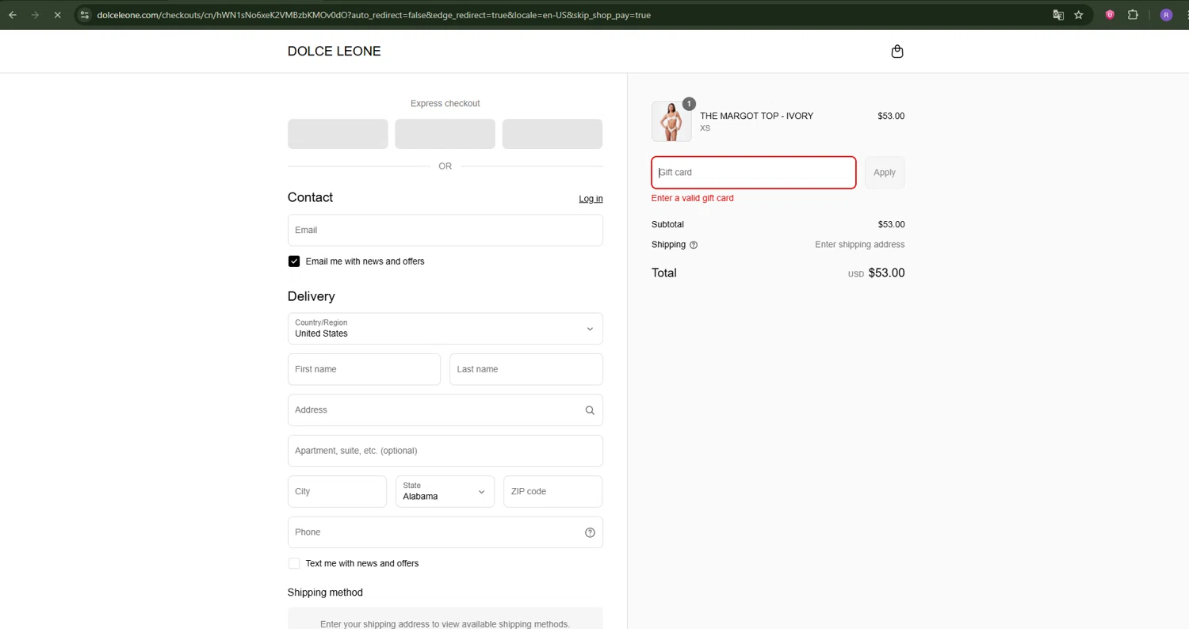Click the middle express checkout button
The height and width of the screenshot is (629, 1189).
coord(445,134)
